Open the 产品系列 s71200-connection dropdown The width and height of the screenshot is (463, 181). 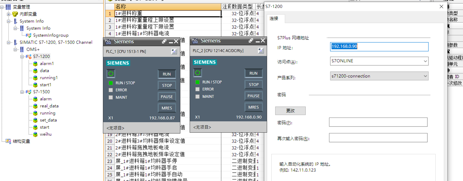(425, 76)
